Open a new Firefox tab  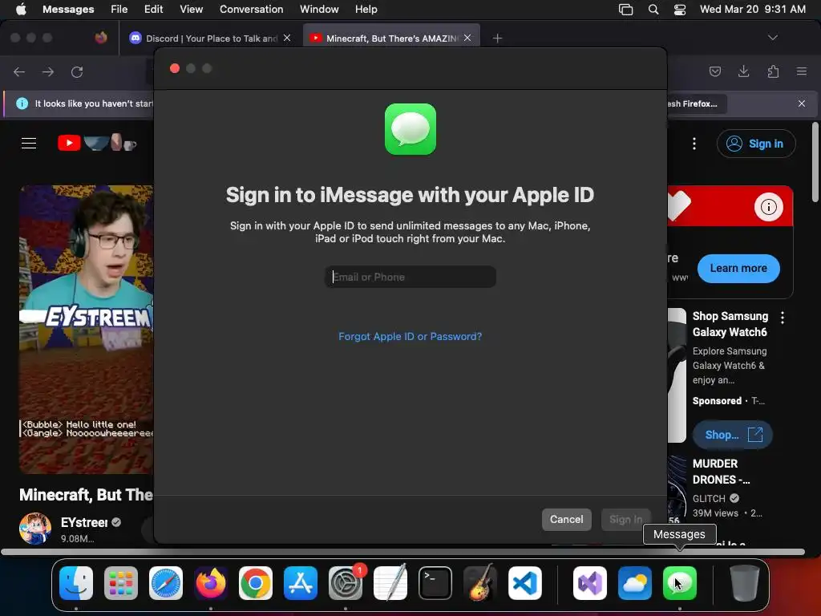497,38
